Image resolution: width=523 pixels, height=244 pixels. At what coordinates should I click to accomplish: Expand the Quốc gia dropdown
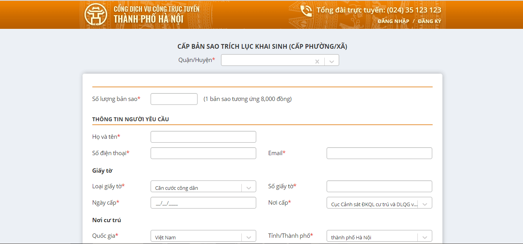point(248,237)
